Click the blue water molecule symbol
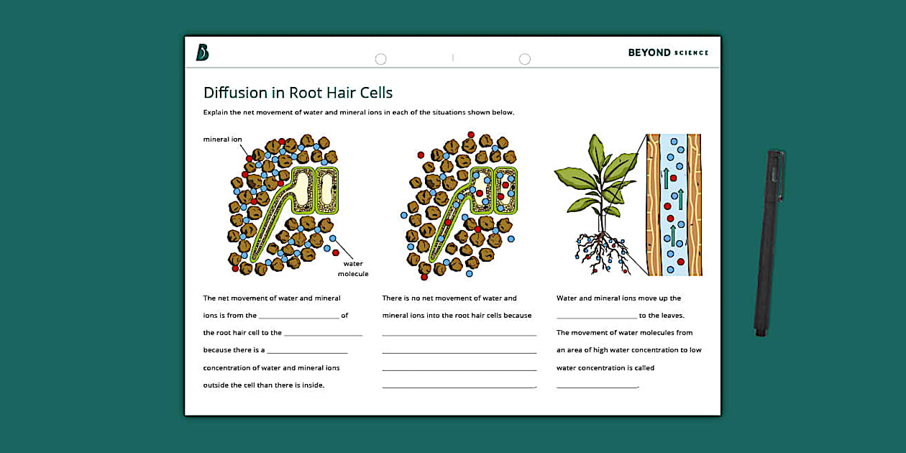Screen dimensions: 906x453 (331, 237)
